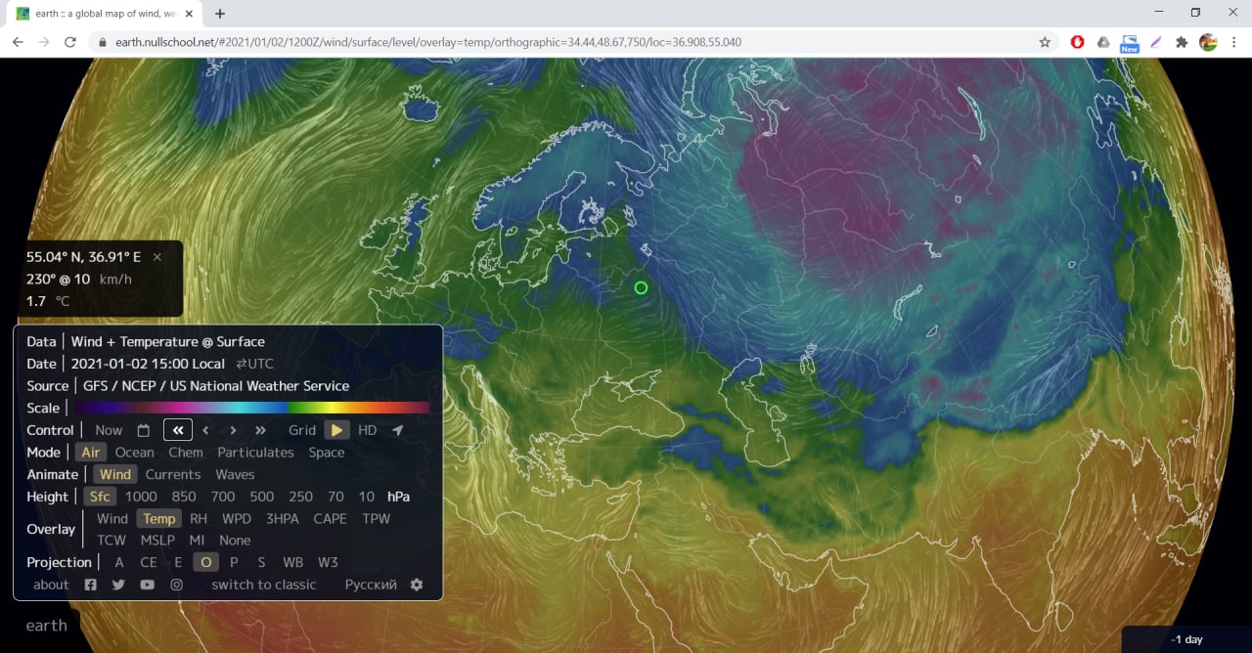Open the earth Instagram page icon

click(x=176, y=585)
